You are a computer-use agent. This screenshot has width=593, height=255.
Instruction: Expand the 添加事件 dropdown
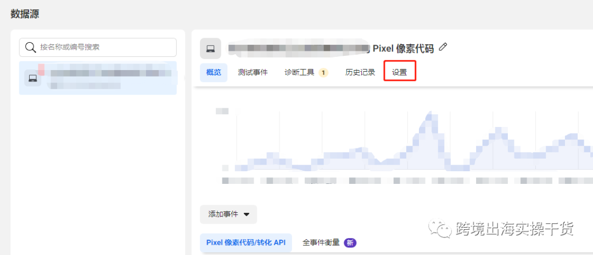pyautogui.click(x=228, y=215)
